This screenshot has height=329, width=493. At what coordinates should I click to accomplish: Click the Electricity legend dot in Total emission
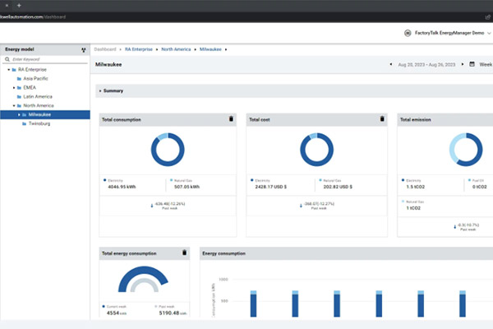coord(403,180)
